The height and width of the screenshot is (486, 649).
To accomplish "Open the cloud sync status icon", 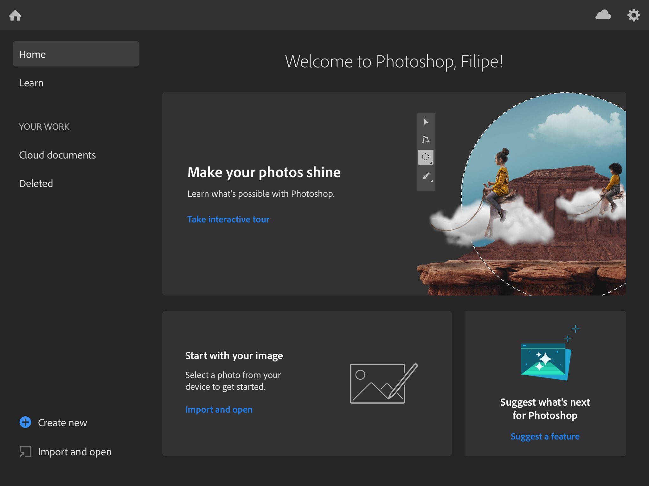I will coord(603,15).
